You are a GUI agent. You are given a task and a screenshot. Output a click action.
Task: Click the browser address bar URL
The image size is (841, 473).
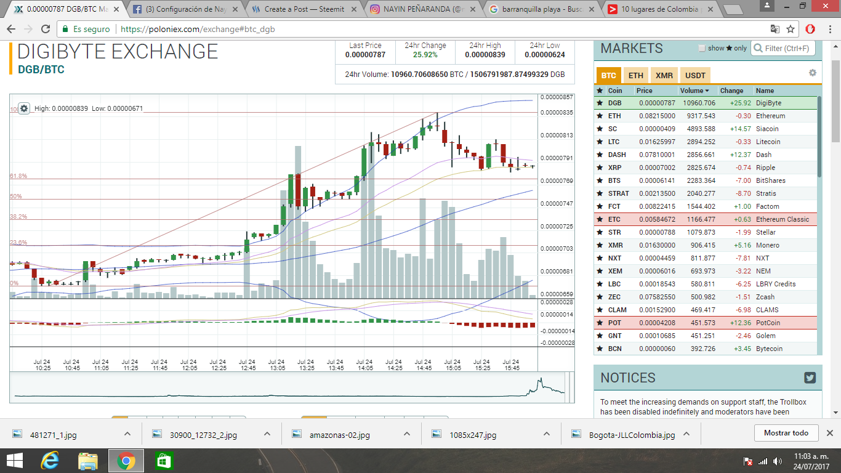tap(198, 29)
